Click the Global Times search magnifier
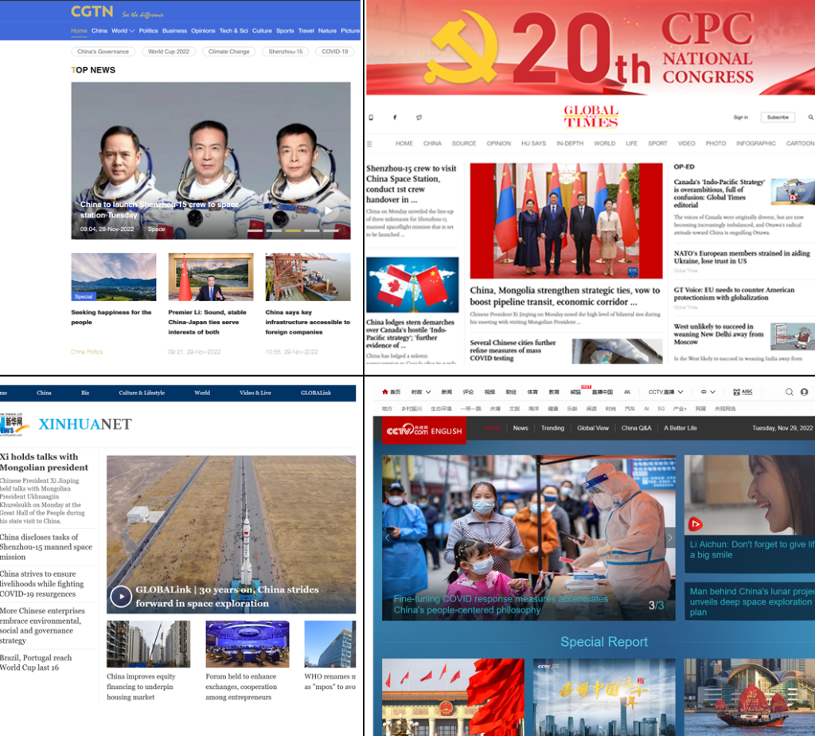The height and width of the screenshot is (736, 815). (x=810, y=118)
